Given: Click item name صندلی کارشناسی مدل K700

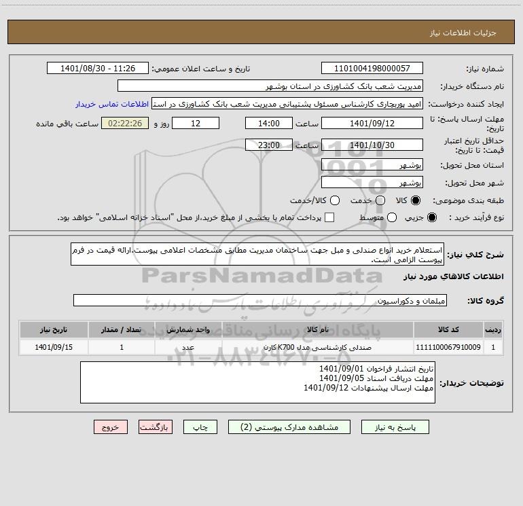Looking at the screenshot, I should (x=318, y=347).
